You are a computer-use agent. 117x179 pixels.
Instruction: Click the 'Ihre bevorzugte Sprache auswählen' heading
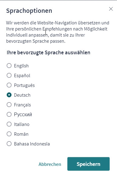[48, 52]
